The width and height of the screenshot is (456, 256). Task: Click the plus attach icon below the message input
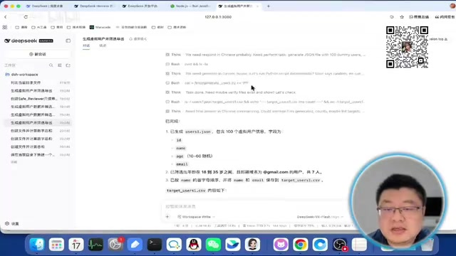167,216
